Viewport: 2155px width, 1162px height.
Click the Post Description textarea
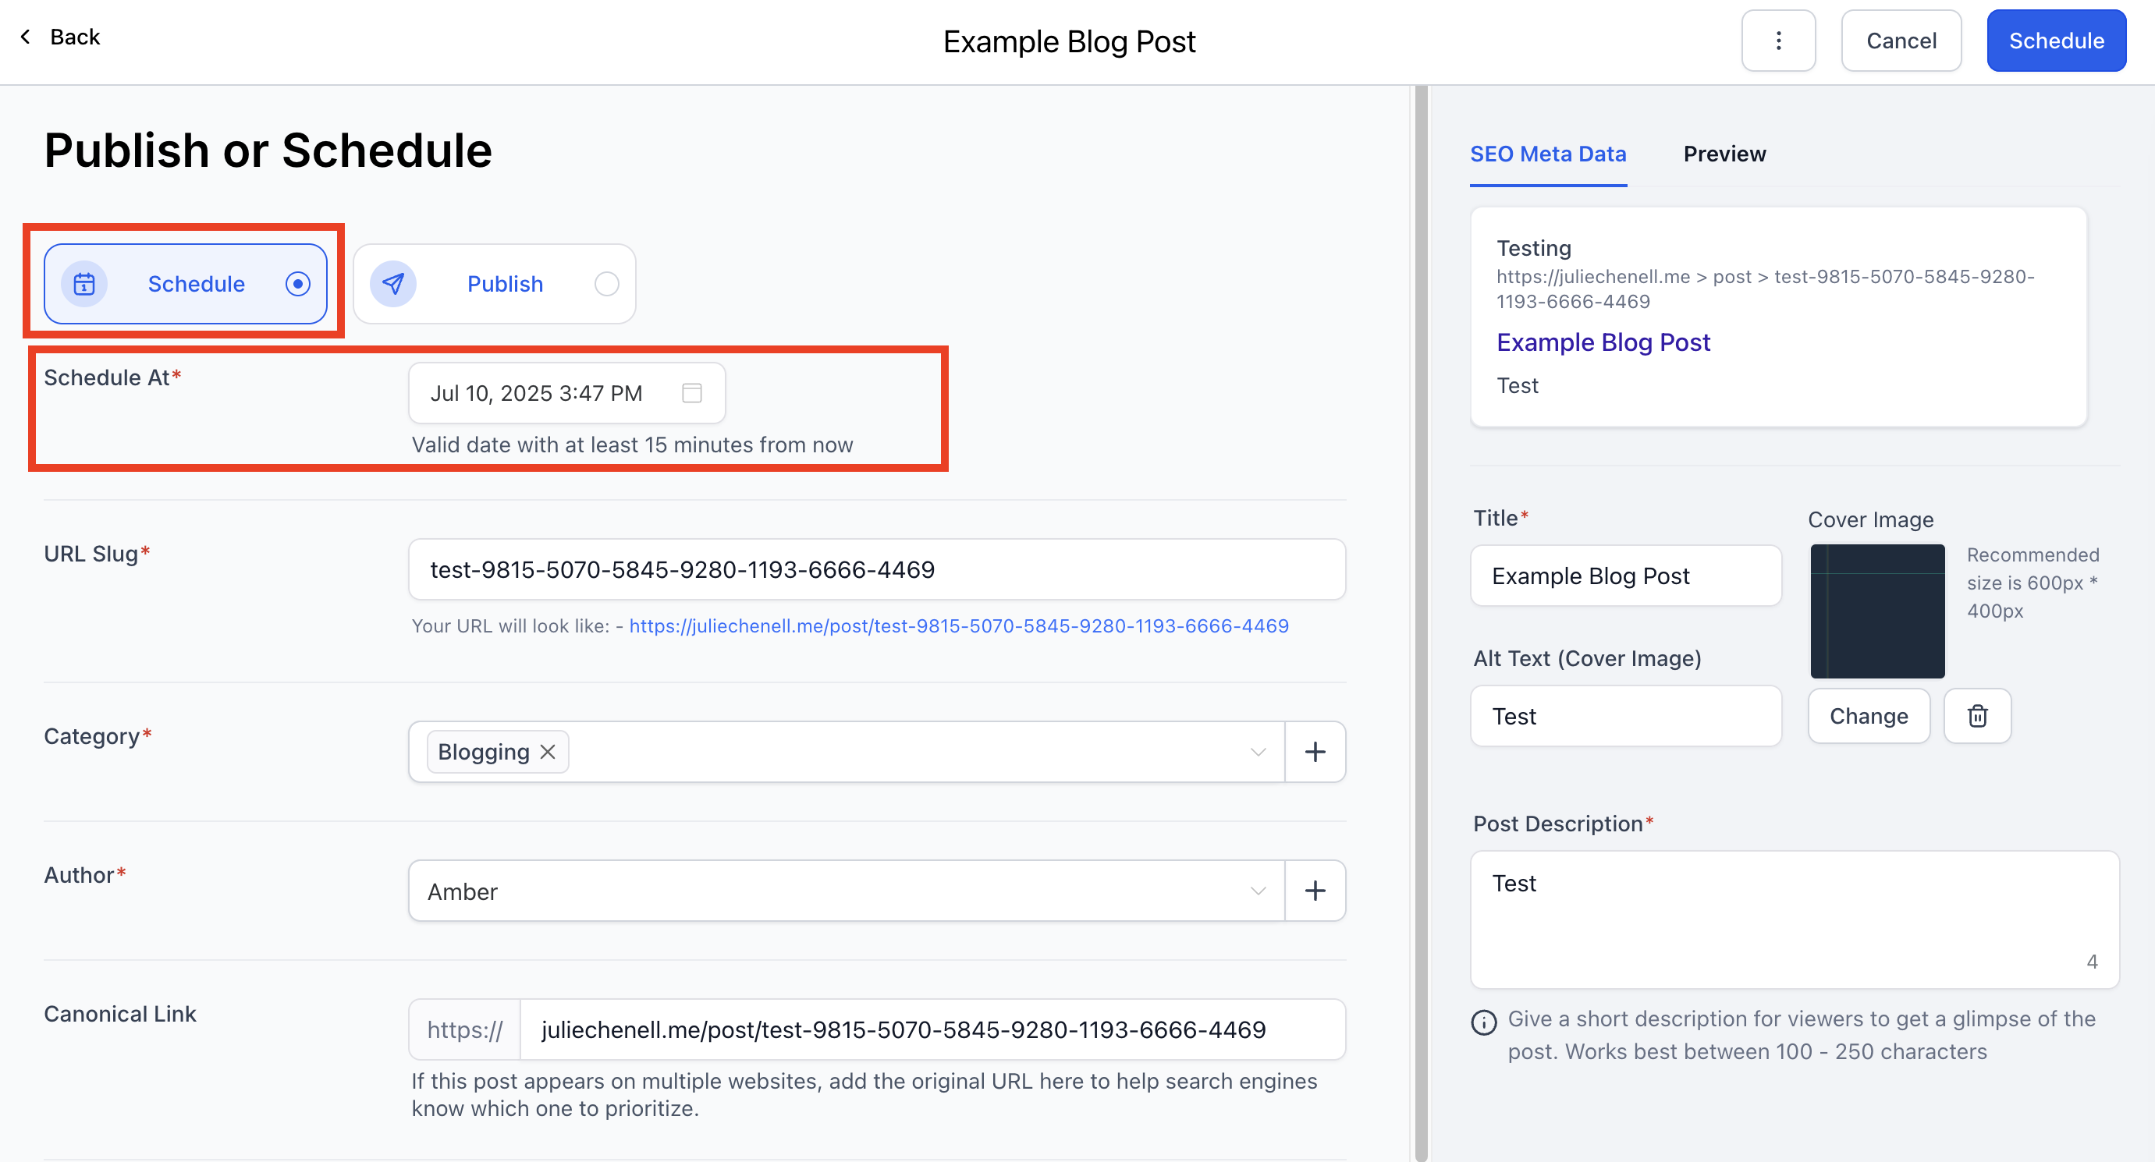(1795, 919)
